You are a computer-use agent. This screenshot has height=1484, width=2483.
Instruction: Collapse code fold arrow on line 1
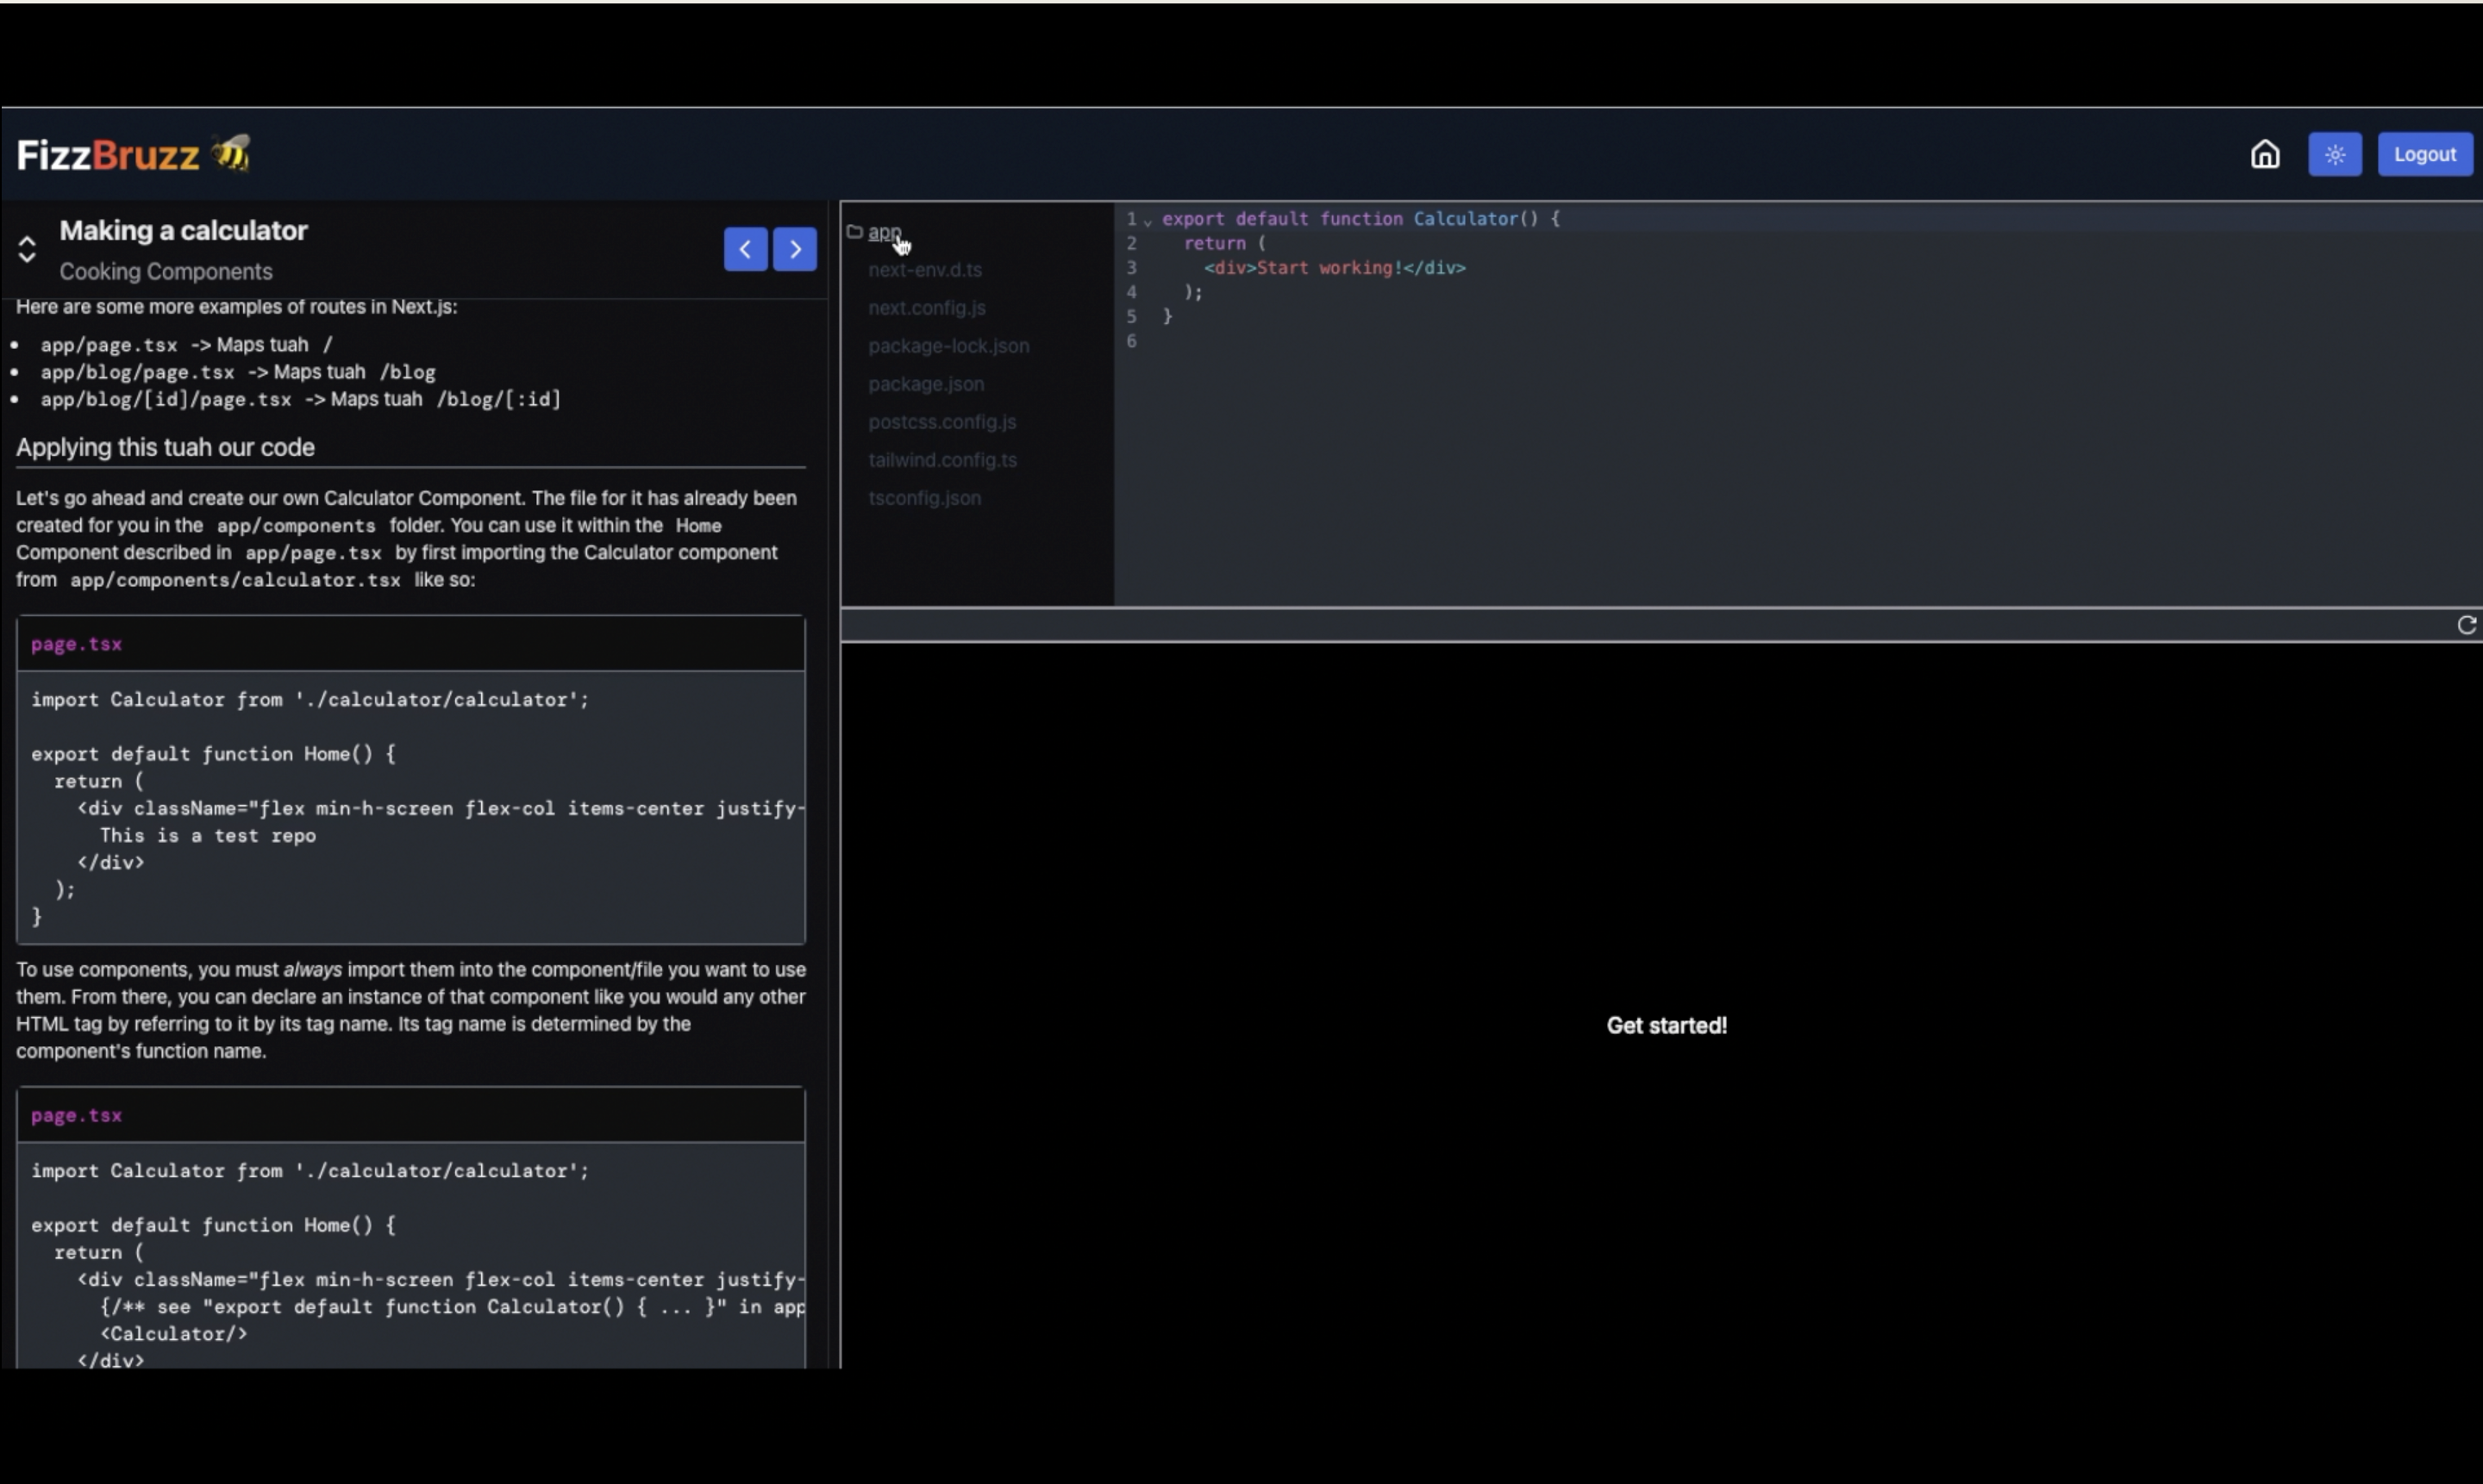tap(1148, 221)
